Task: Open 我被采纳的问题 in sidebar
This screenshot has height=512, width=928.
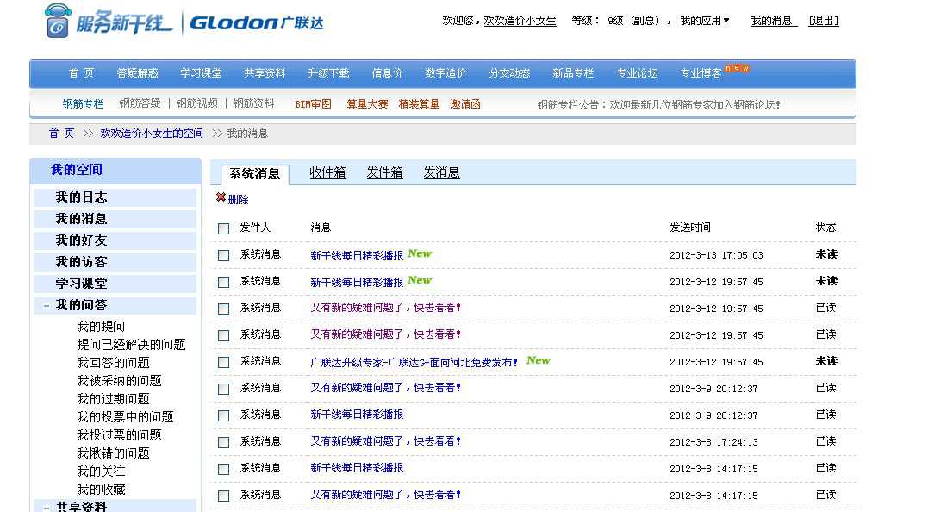Action: click(119, 381)
